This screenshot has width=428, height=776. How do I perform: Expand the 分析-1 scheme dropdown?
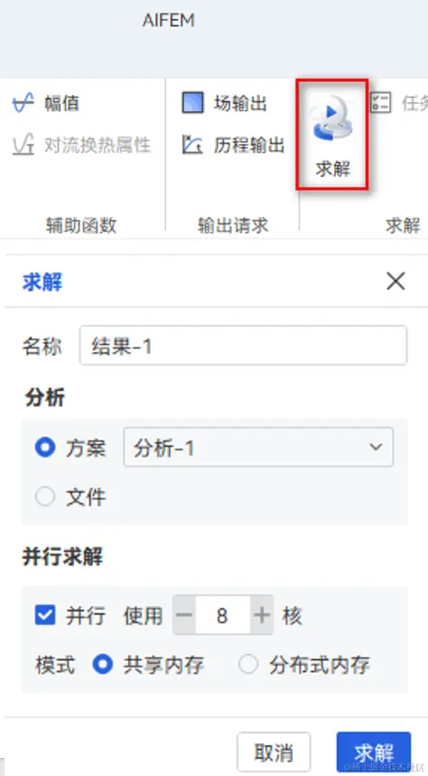pos(258,447)
